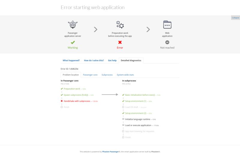Switch to the Get help tab
This screenshot has width=240, height=162.
(112, 60)
